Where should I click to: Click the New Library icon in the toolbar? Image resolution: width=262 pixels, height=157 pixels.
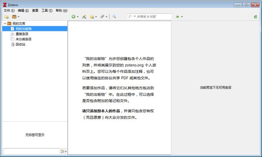coord(14,17)
